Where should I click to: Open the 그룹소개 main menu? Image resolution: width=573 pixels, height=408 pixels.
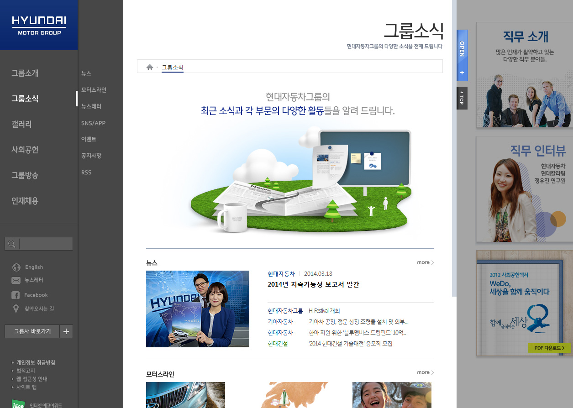(x=25, y=73)
